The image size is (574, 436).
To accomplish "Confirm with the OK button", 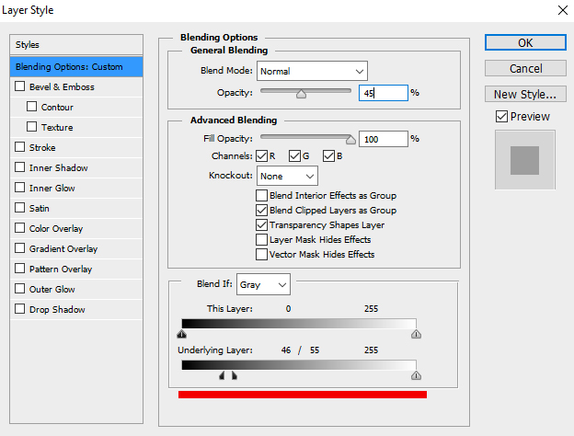I will point(525,43).
